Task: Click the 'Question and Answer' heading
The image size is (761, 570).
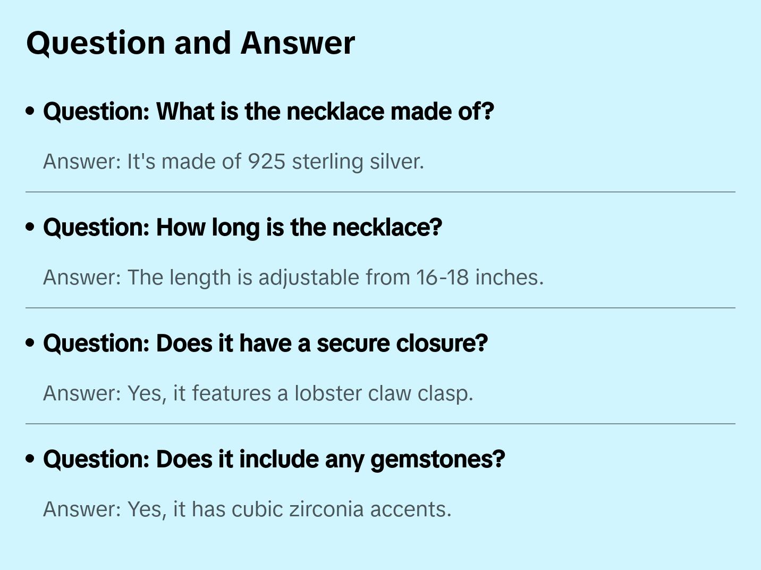Action: coord(190,43)
